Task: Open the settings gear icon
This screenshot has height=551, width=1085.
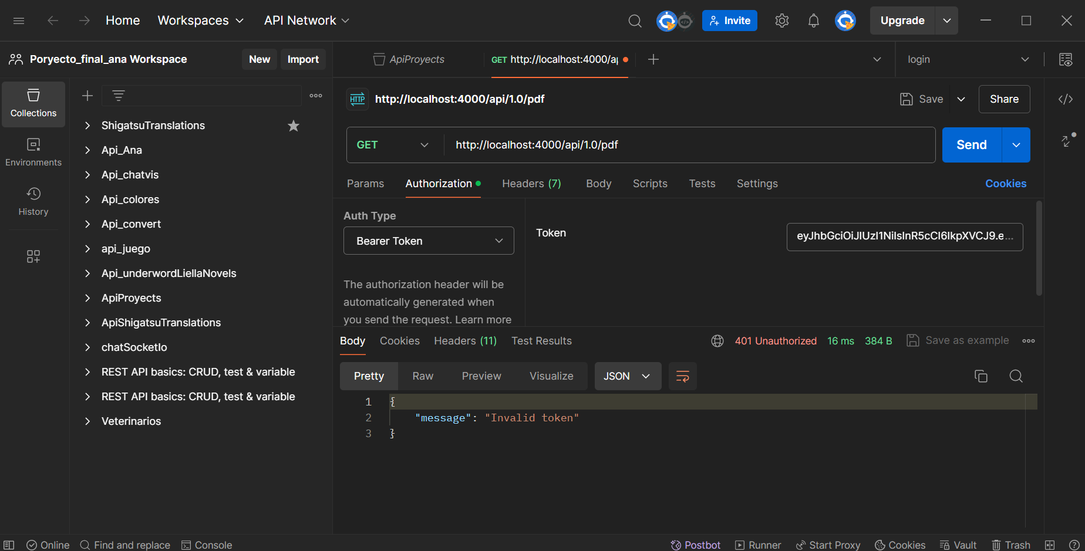Action: 782,21
